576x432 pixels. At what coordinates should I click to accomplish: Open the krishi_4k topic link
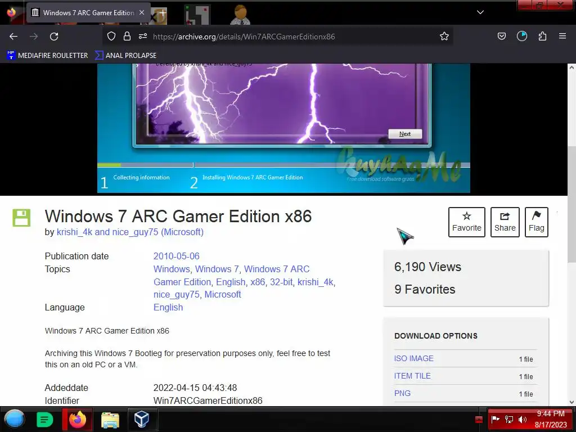pos(315,282)
